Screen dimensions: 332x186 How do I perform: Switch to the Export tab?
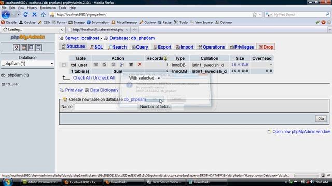(x=162, y=47)
